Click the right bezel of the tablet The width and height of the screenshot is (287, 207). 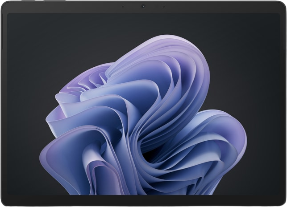pyautogui.click(x=284, y=103)
